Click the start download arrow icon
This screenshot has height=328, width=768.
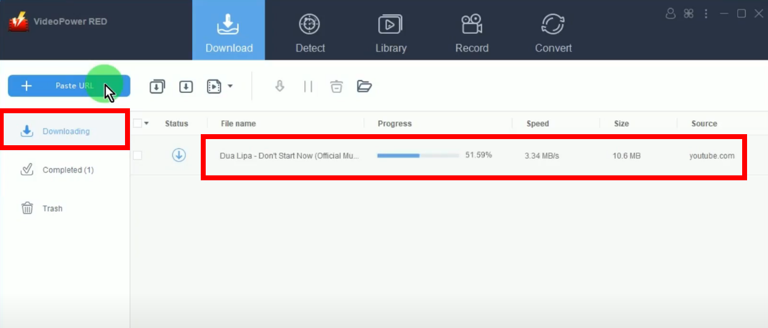[x=280, y=86]
